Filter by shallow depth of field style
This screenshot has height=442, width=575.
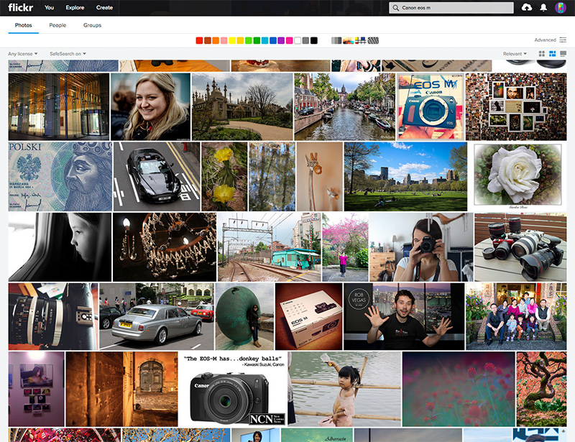(349, 40)
